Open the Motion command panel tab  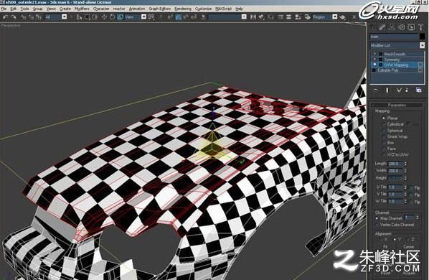click(x=402, y=27)
